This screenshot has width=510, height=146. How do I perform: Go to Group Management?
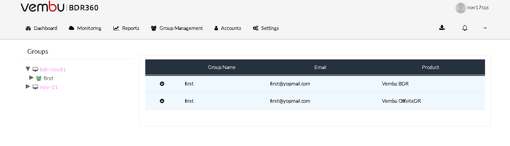[177, 28]
